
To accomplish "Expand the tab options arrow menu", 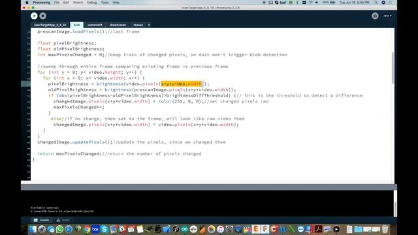I will tap(149, 25).
